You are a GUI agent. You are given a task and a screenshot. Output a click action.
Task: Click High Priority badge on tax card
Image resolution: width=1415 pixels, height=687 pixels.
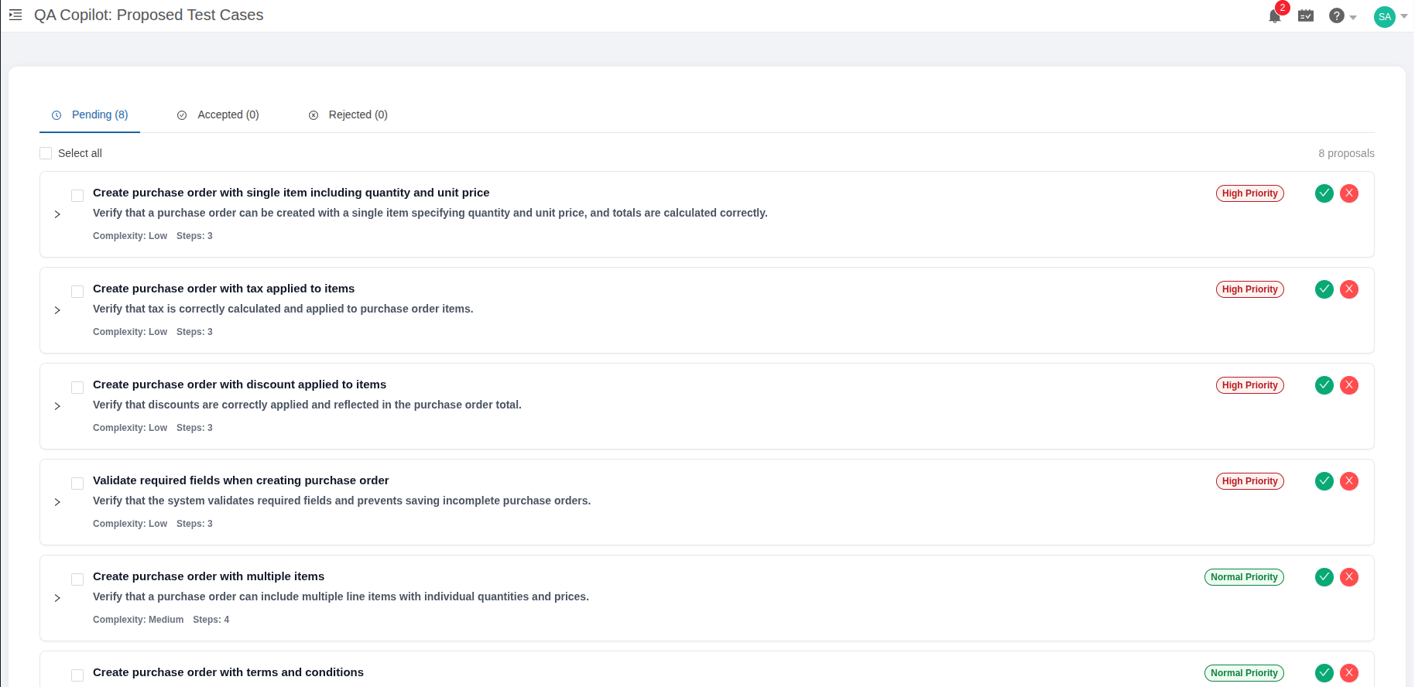[x=1249, y=289]
